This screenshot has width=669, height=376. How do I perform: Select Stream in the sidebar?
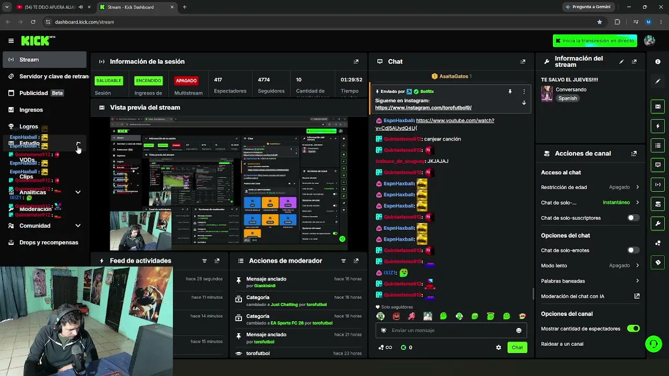[x=44, y=60]
